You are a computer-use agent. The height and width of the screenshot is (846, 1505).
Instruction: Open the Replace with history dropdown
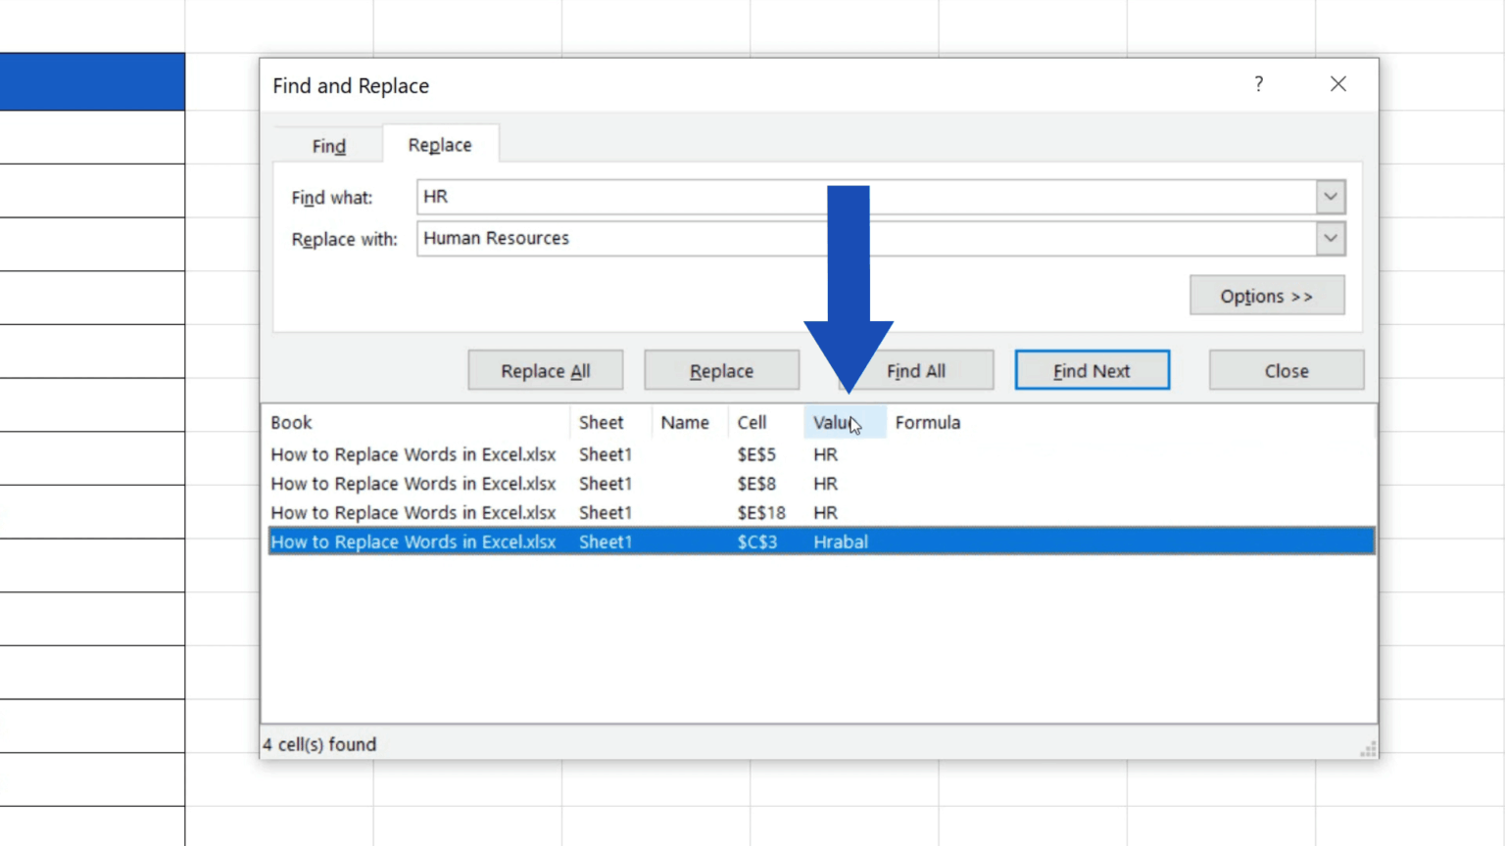[x=1330, y=238]
